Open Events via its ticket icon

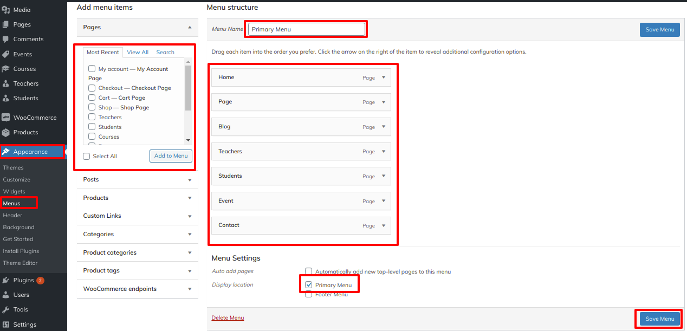point(6,54)
